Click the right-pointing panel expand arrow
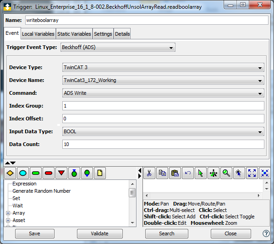The height and width of the screenshot is (244, 274). 140,176
